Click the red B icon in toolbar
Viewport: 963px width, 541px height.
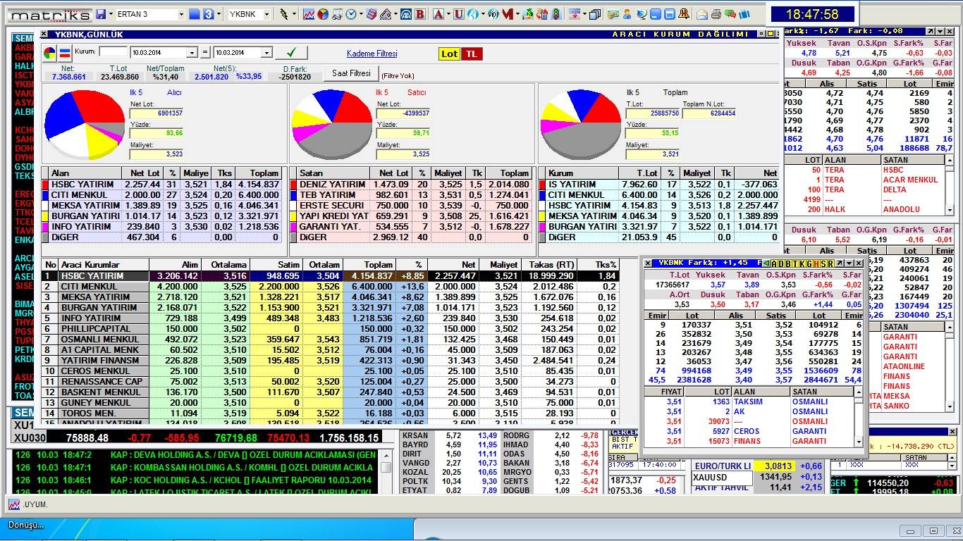419,14
